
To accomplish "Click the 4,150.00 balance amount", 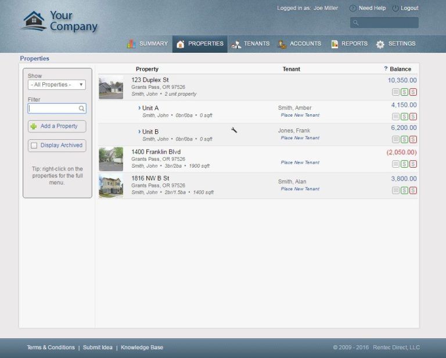I will (x=404, y=105).
